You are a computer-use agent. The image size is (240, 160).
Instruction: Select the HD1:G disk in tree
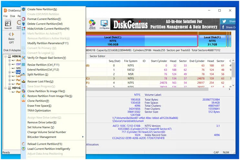tap(16, 88)
